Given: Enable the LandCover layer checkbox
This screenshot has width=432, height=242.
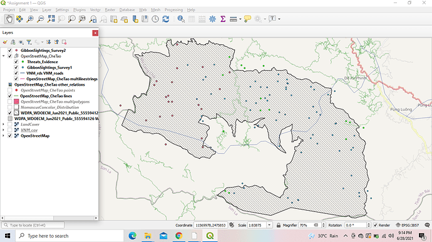Looking at the screenshot, I should 10,124.
